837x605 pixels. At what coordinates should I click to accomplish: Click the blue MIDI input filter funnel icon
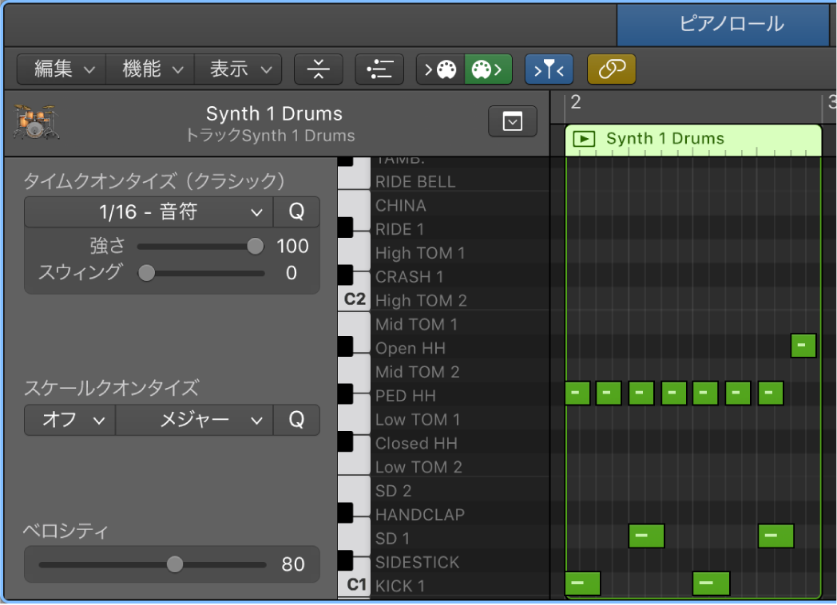549,69
